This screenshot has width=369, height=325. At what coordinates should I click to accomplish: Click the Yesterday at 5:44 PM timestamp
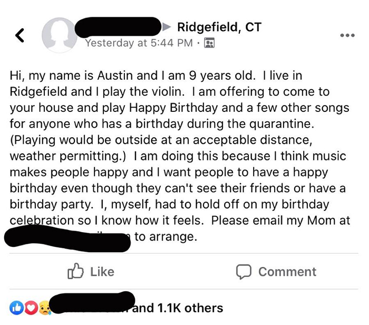click(139, 43)
